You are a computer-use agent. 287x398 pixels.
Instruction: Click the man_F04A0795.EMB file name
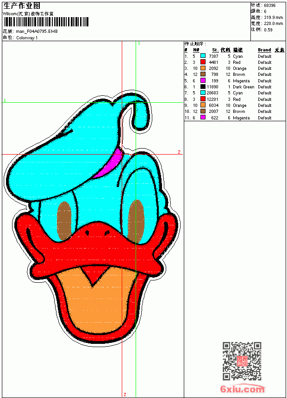tap(37, 31)
